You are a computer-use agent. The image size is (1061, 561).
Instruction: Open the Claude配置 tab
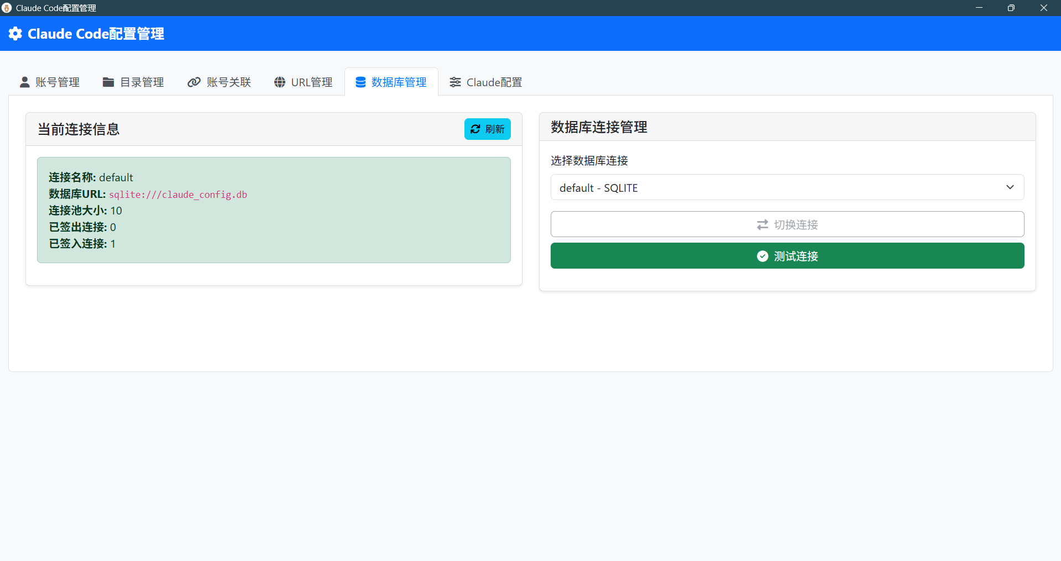click(x=486, y=82)
